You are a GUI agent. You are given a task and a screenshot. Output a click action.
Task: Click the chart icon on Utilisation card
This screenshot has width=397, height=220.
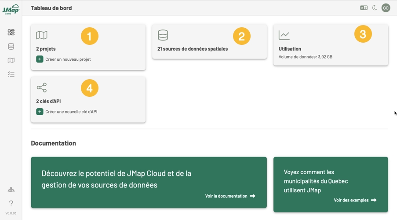tap(284, 35)
